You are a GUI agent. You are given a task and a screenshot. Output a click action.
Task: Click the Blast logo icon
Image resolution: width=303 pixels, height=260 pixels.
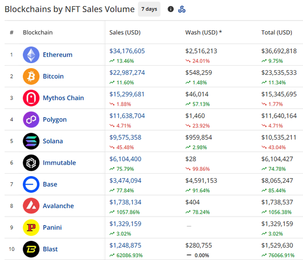pyautogui.click(x=31, y=249)
